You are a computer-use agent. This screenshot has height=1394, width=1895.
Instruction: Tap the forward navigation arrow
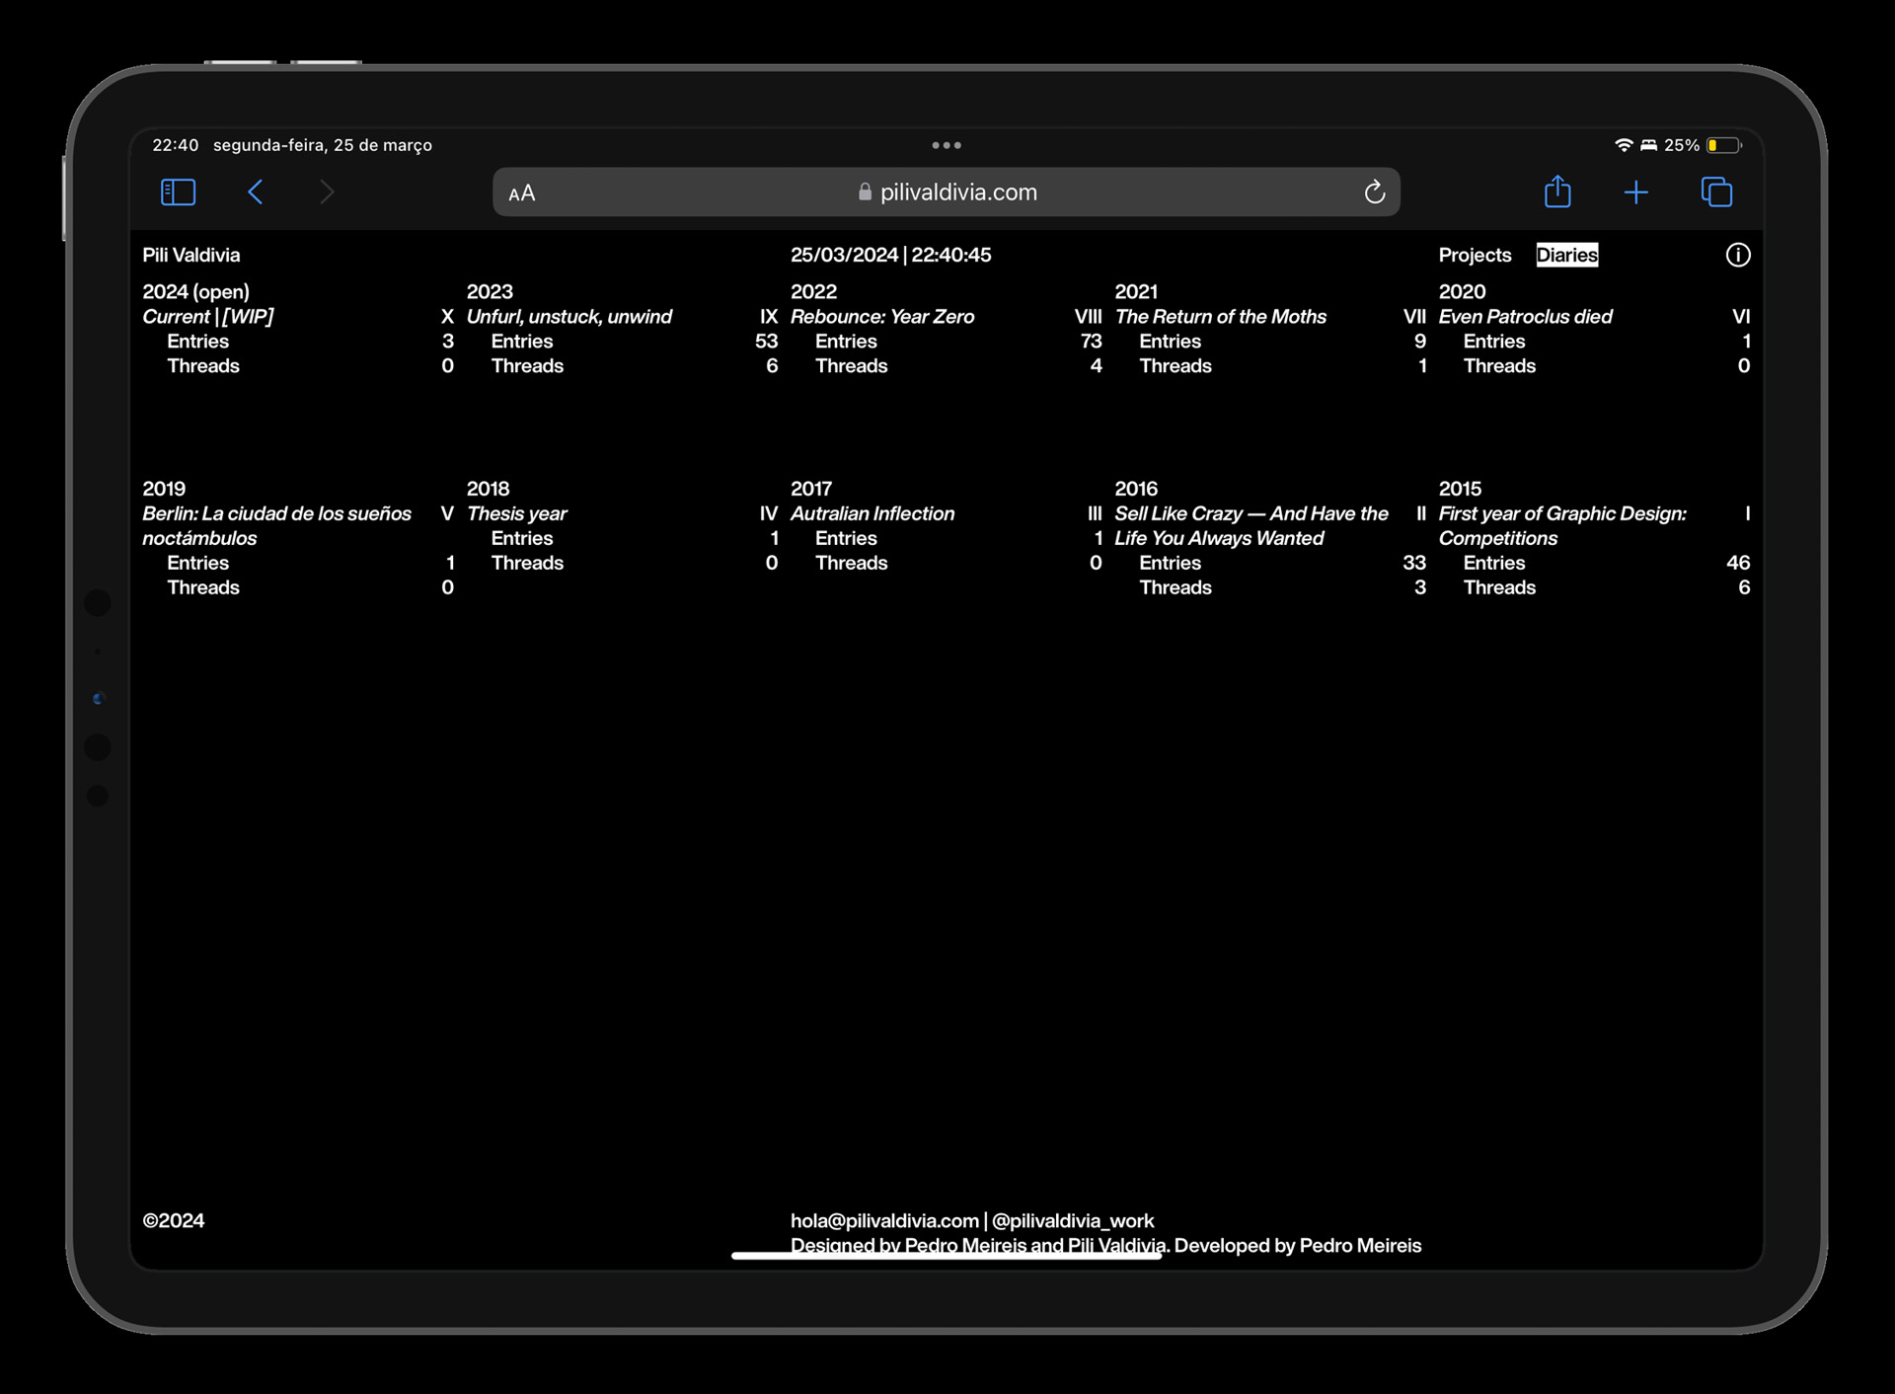pos(327,192)
